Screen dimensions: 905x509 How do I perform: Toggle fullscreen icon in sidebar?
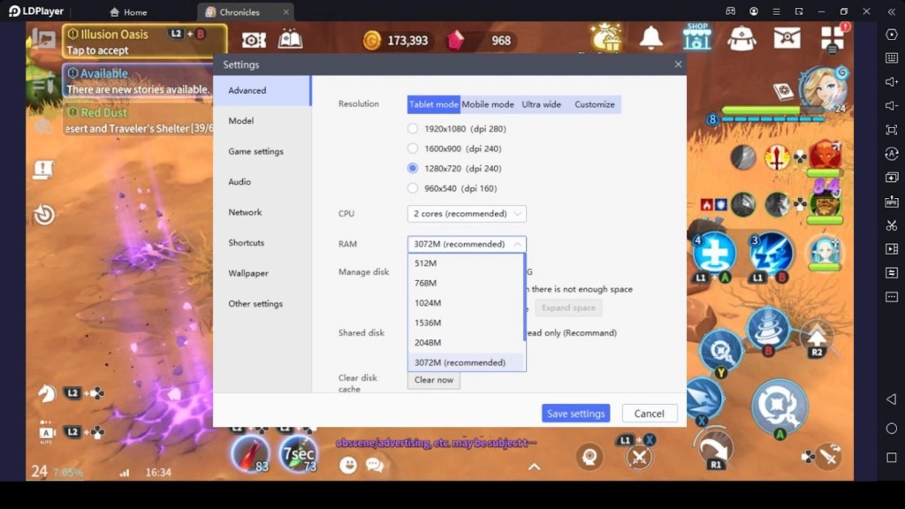pyautogui.click(x=892, y=130)
